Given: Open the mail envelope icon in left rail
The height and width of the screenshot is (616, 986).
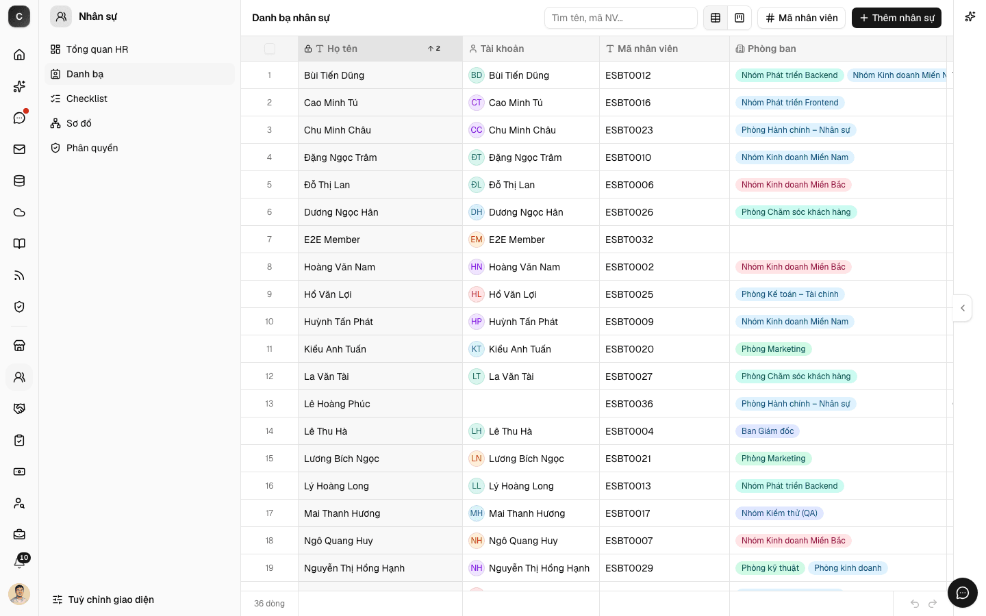Looking at the screenshot, I should pyautogui.click(x=19, y=149).
